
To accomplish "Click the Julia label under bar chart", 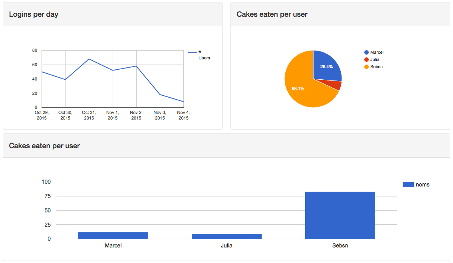I will click(226, 246).
